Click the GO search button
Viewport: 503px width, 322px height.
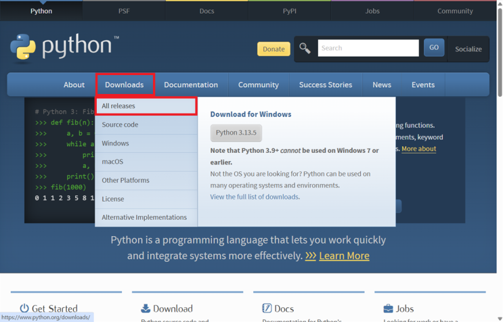[434, 47]
